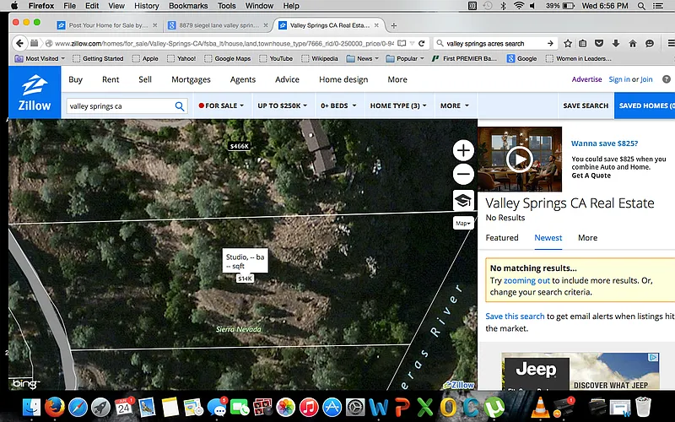Open the Map type dropdown

[463, 223]
